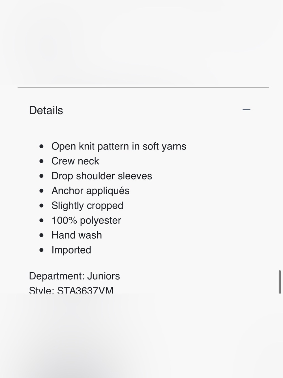Viewport: 283px width, 378px height.
Task: Click the bullet dot beside 'Slightly cropped'
Action: [x=42, y=206]
